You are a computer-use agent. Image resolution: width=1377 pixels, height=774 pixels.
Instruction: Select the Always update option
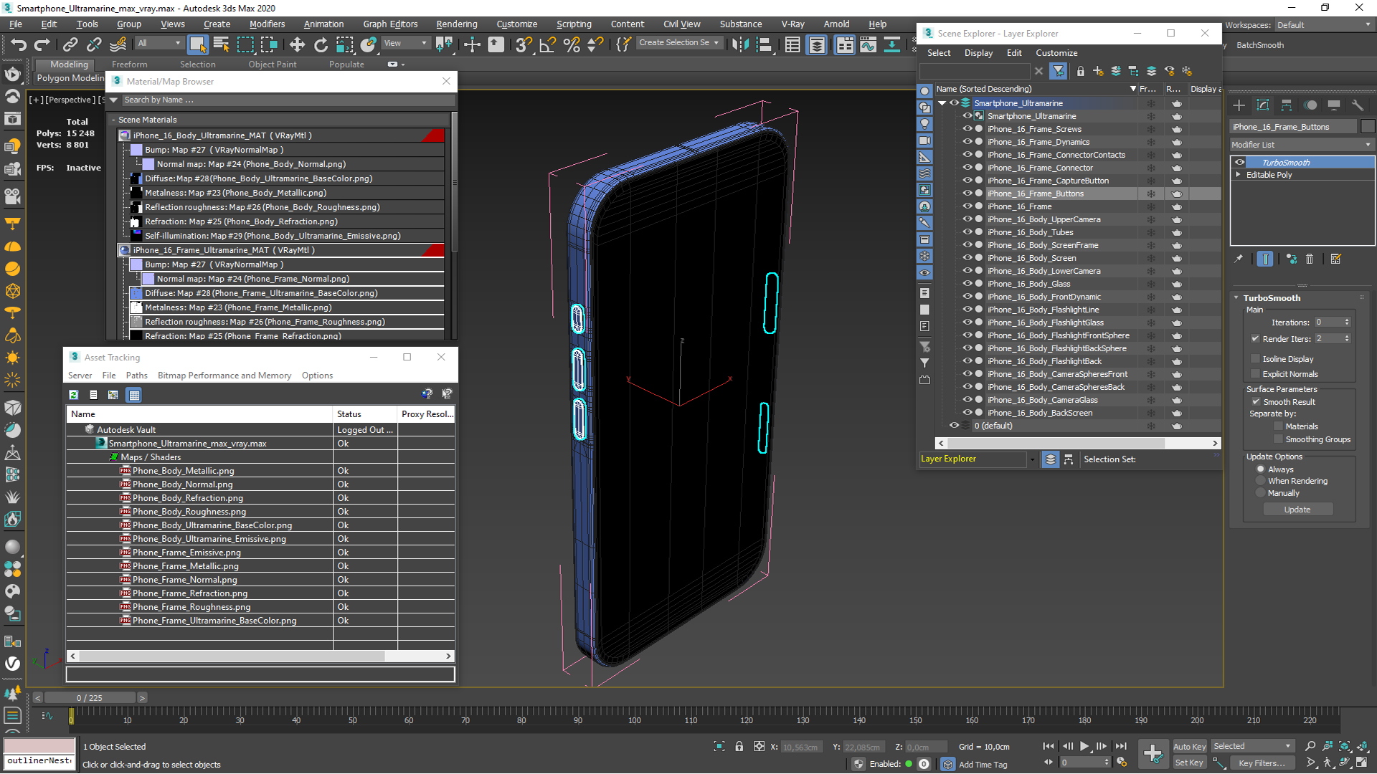1260,469
